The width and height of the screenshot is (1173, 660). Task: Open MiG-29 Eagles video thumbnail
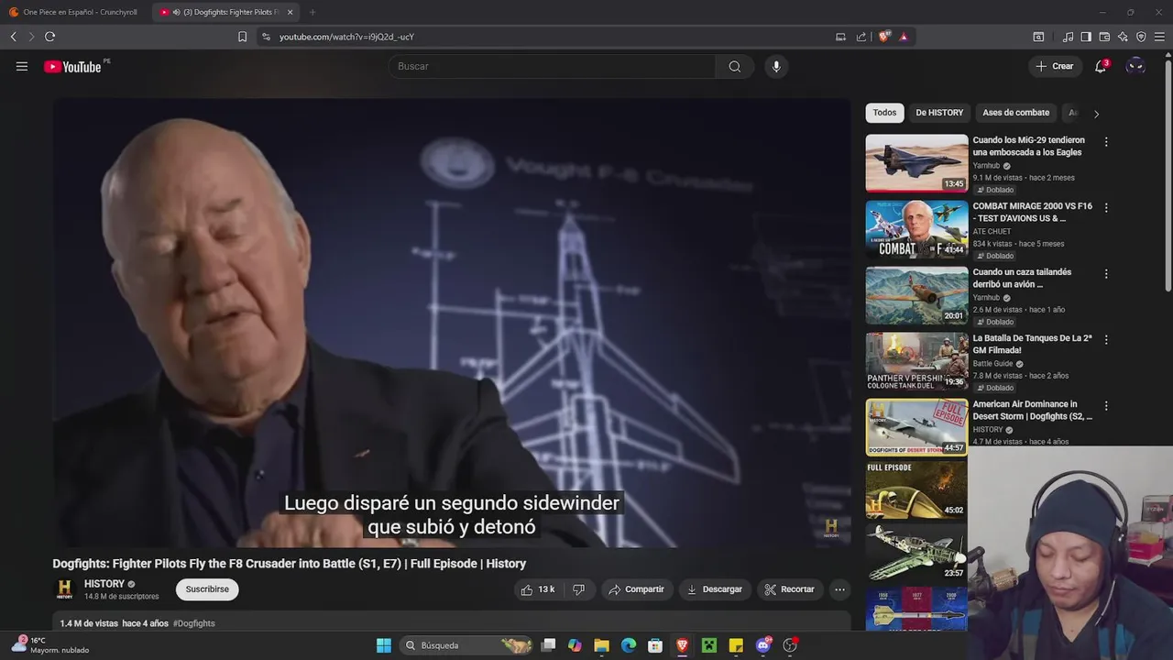916,163
